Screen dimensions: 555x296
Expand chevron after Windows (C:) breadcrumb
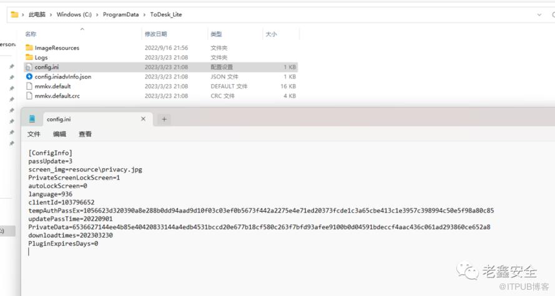[x=97, y=15]
